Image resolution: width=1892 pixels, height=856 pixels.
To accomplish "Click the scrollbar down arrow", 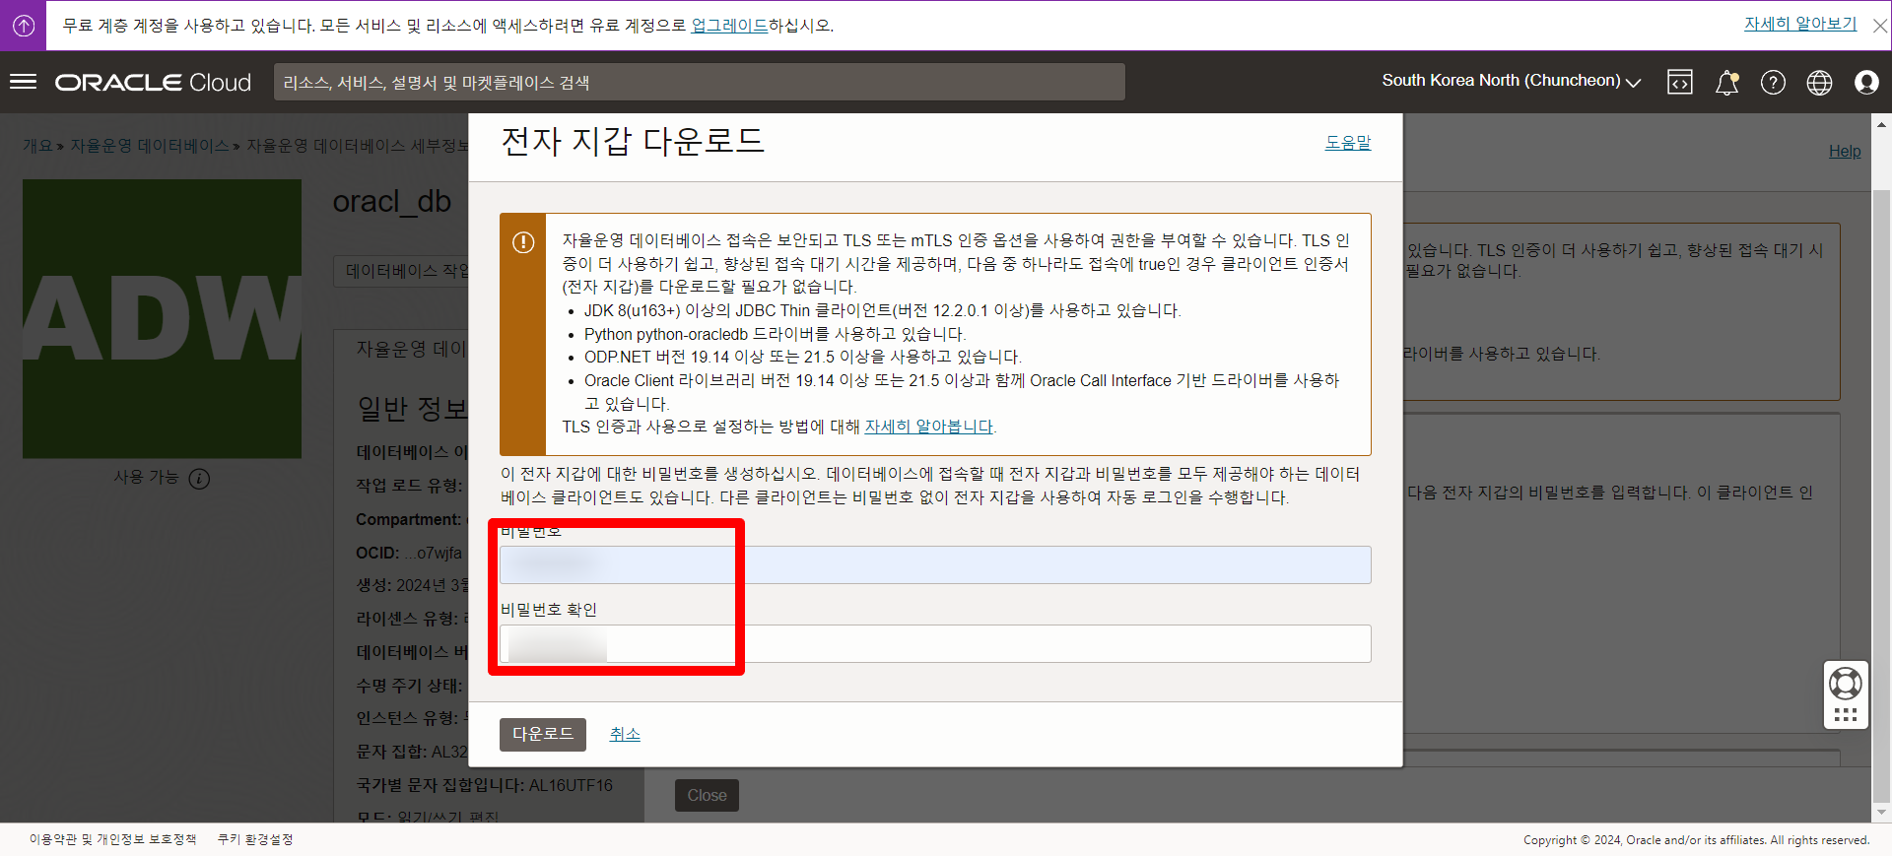I will [1881, 813].
